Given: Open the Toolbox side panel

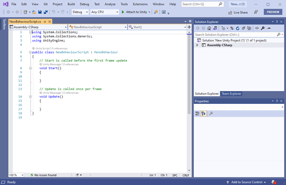Looking at the screenshot, I should point(4,24).
